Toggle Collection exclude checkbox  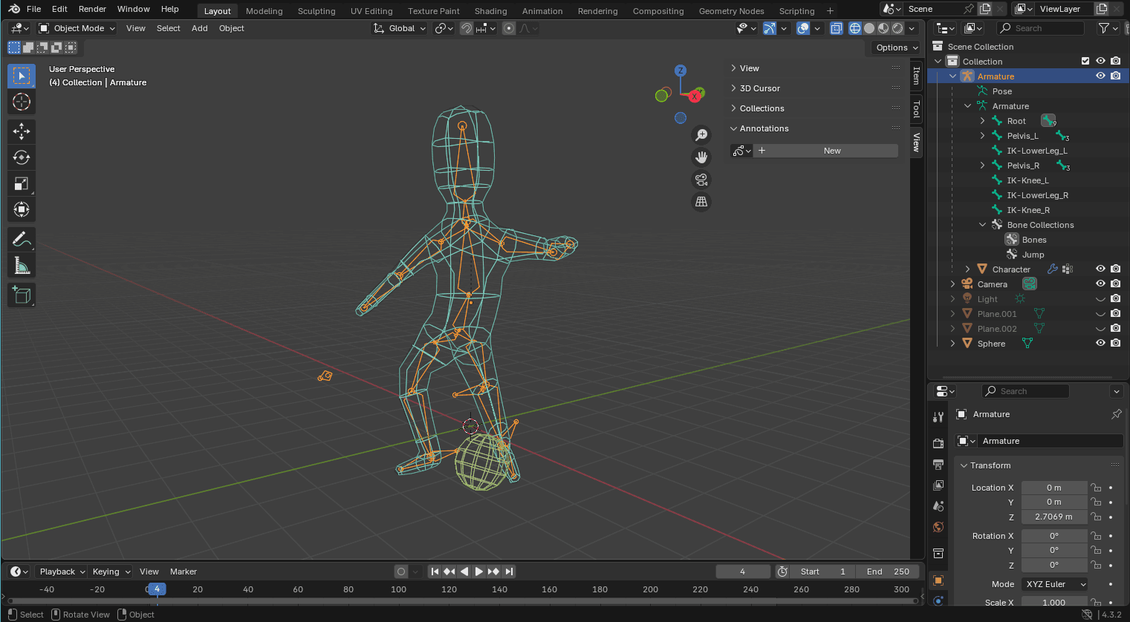coord(1085,61)
